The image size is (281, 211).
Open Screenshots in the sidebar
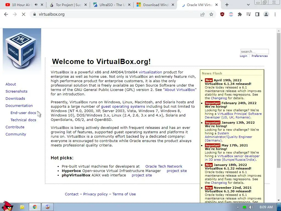click(16, 91)
